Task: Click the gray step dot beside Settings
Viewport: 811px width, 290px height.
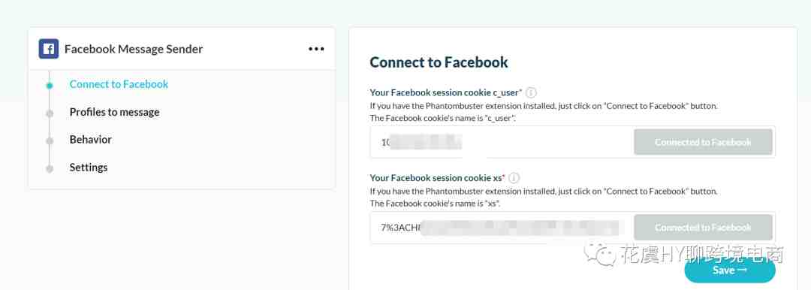Action: tap(49, 169)
